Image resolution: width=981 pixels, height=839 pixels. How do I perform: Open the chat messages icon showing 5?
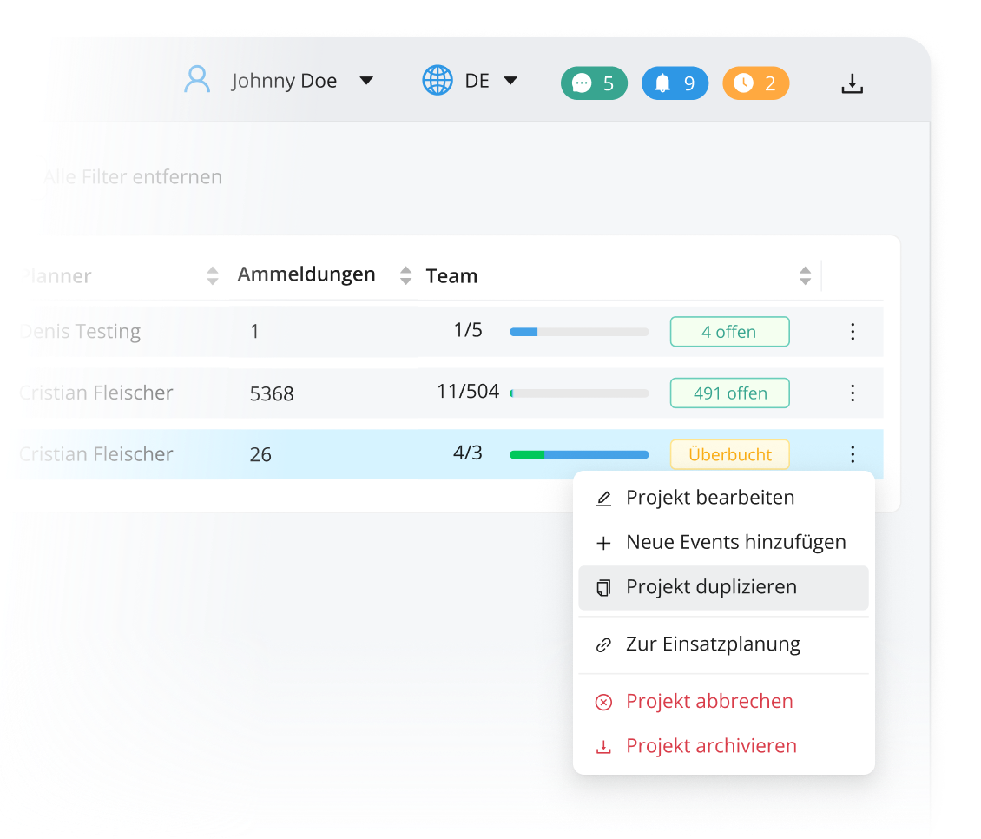coord(594,83)
